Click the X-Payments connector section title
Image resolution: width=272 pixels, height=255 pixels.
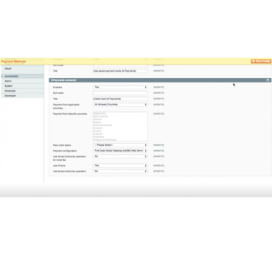[x=63, y=80]
